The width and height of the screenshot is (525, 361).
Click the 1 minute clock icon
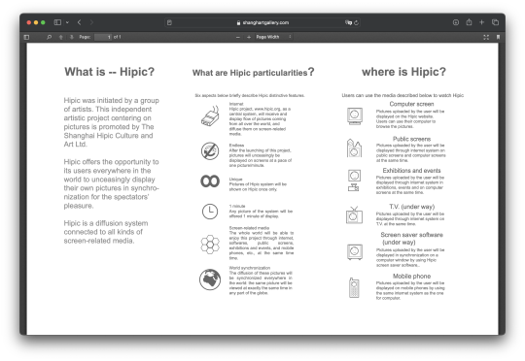(210, 212)
